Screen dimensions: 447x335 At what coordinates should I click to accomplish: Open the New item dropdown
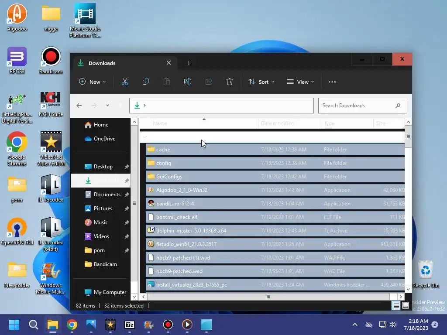[93, 82]
